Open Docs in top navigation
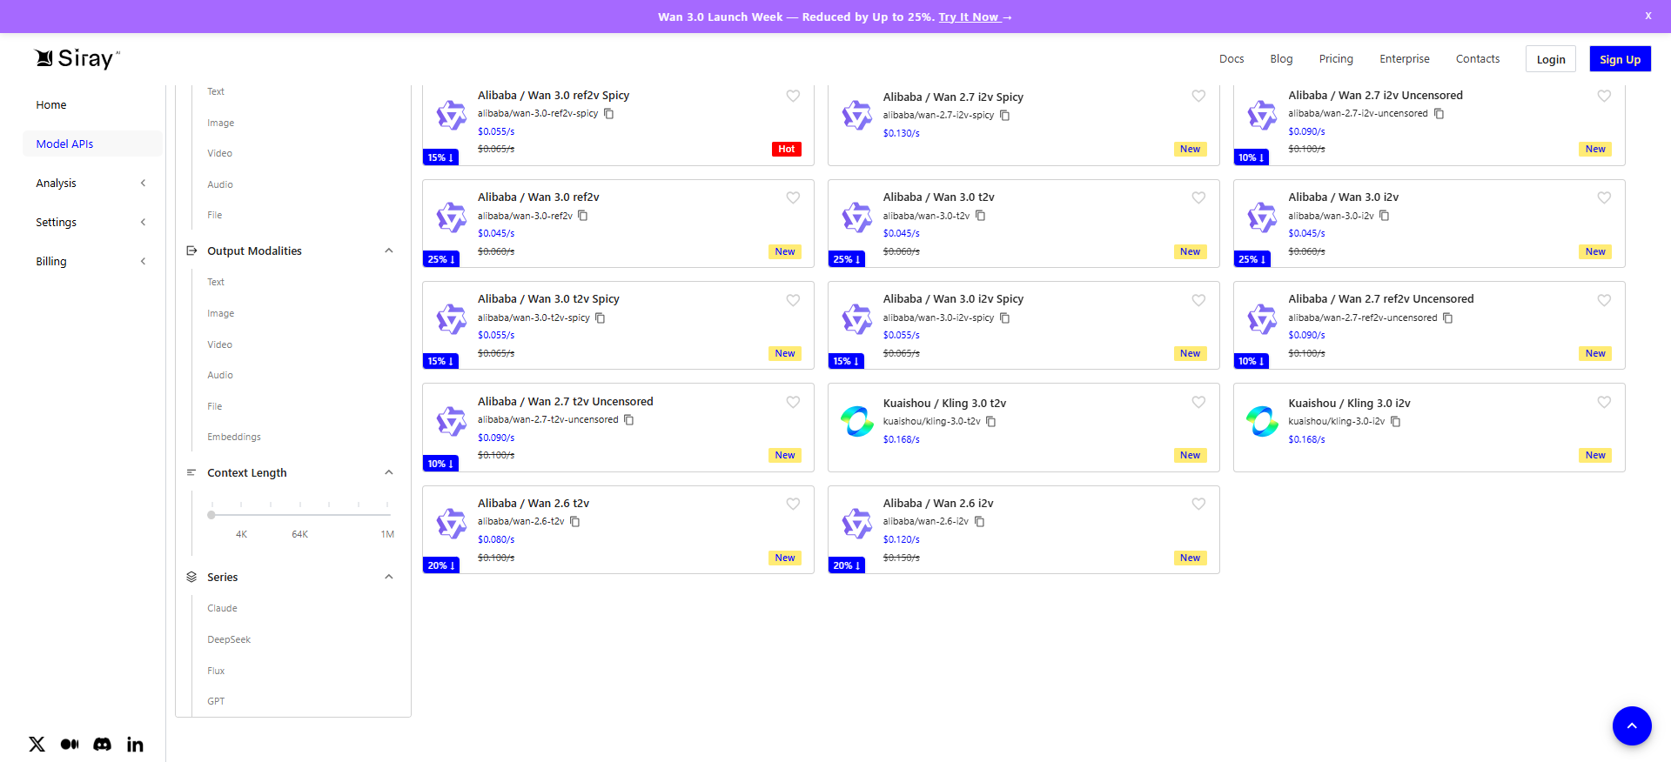 [x=1231, y=58]
